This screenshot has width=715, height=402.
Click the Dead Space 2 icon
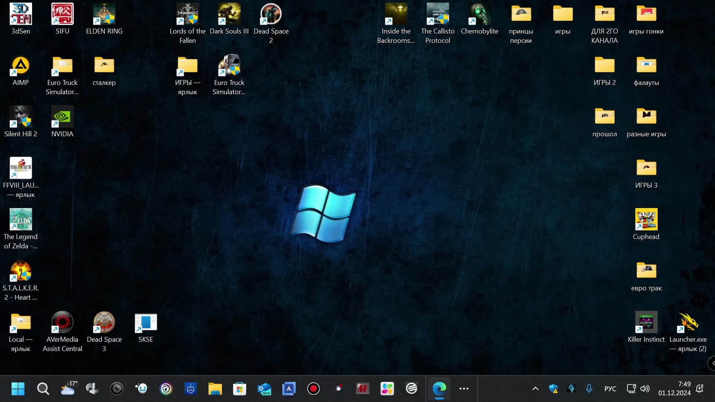271,24
